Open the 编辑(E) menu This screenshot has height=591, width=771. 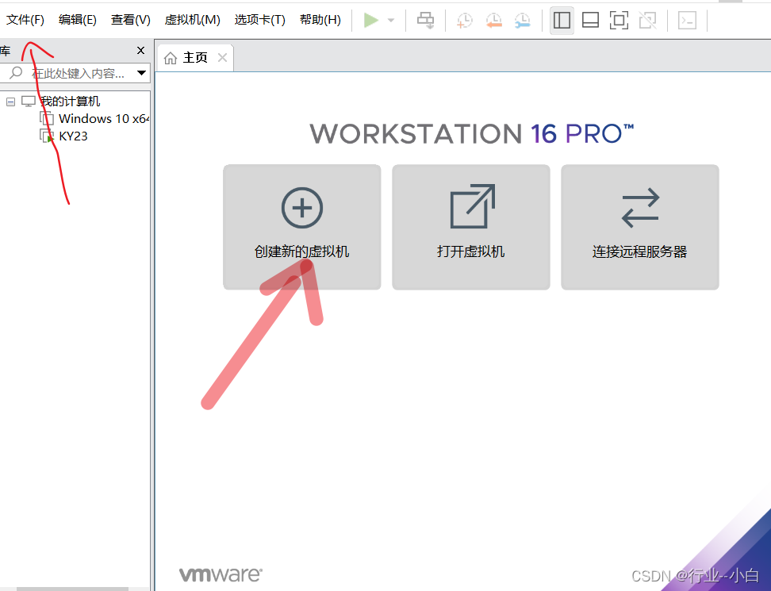coord(77,20)
